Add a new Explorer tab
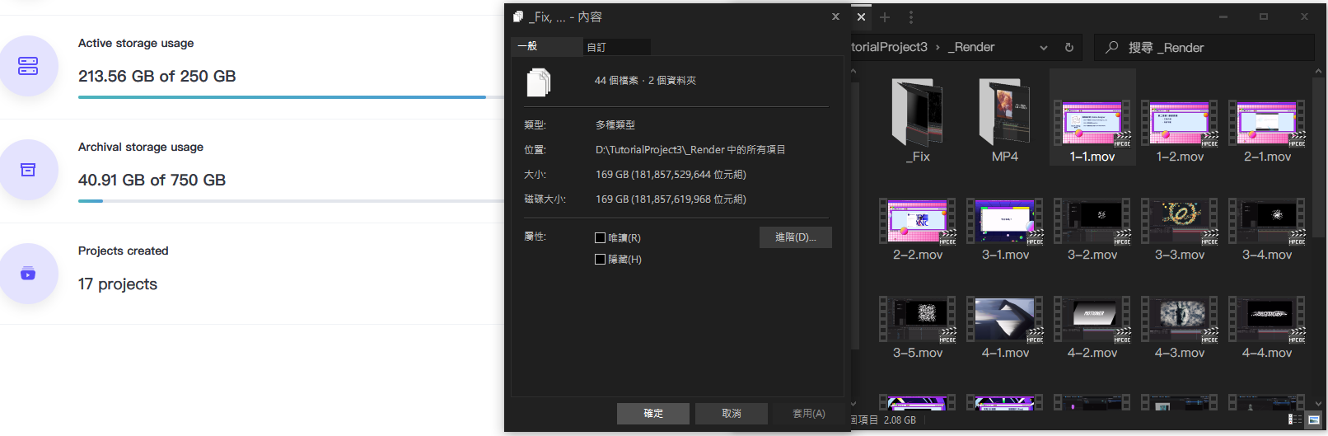 click(x=885, y=17)
